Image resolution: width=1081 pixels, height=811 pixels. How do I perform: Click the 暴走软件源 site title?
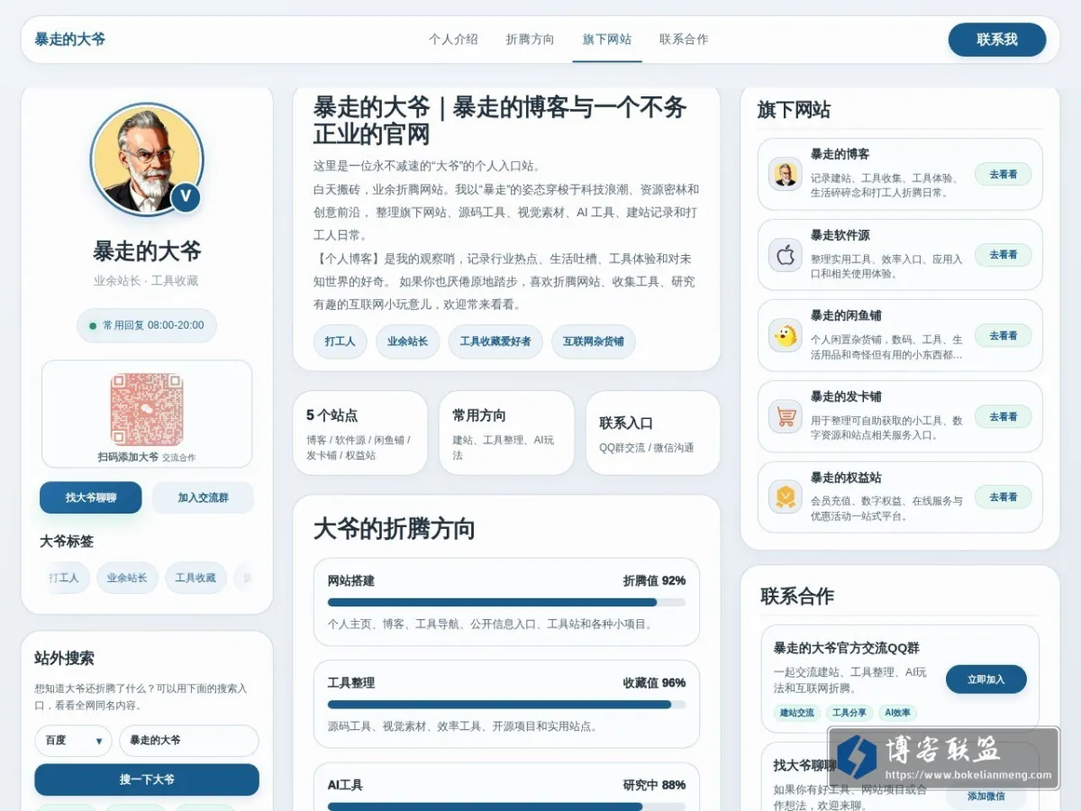point(840,235)
